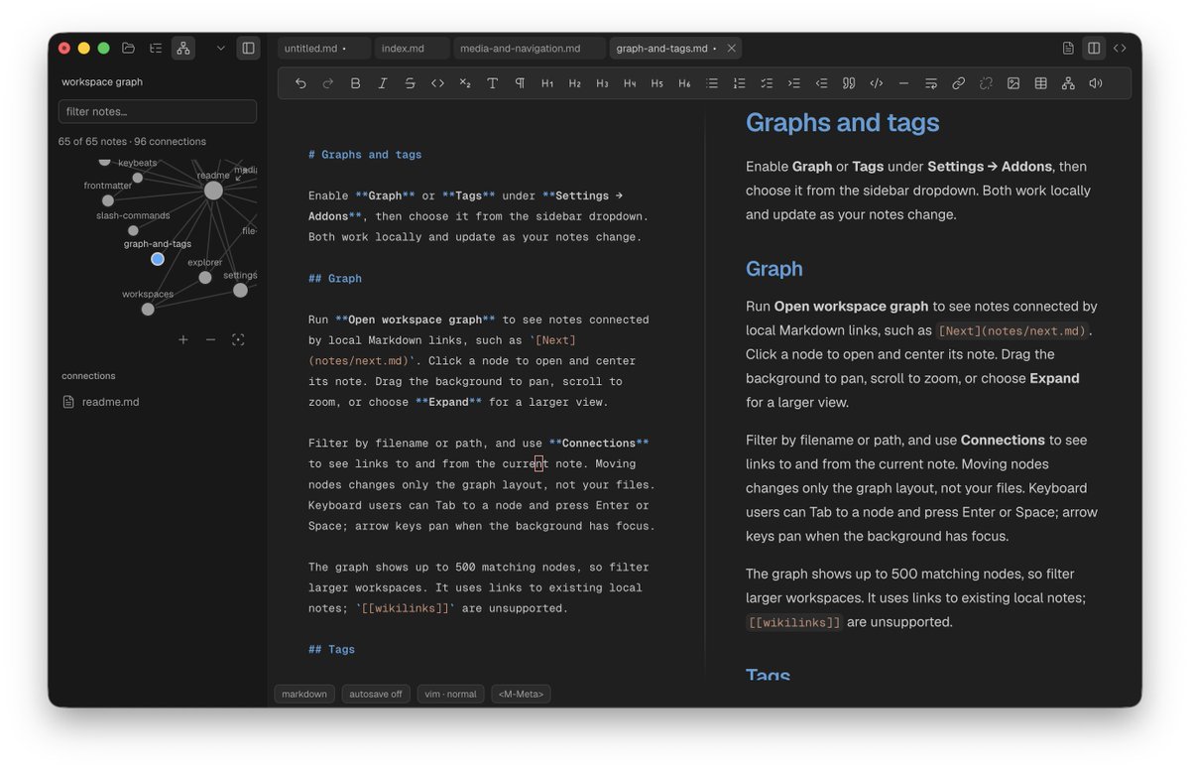Switch to split editor view
This screenshot has width=1190, height=771.
coord(1094,48)
